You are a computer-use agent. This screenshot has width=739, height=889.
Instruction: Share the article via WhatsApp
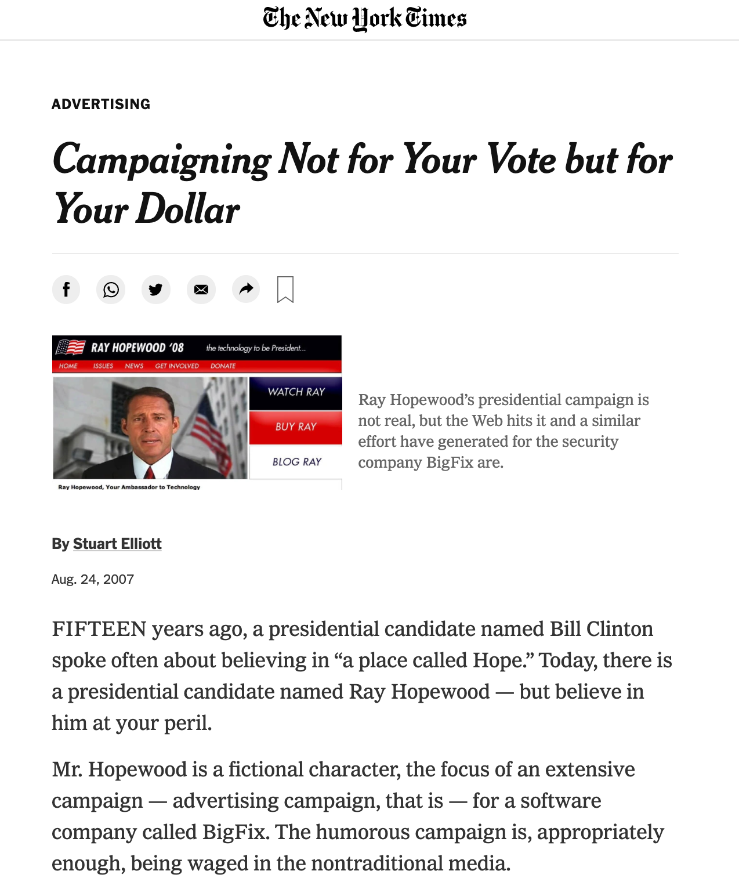111,289
